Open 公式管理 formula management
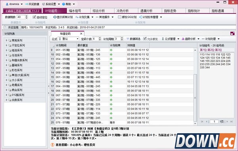 [x=171, y=39]
